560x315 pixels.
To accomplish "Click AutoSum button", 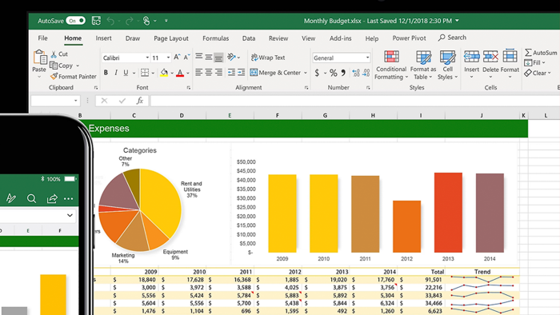I will coord(540,53).
